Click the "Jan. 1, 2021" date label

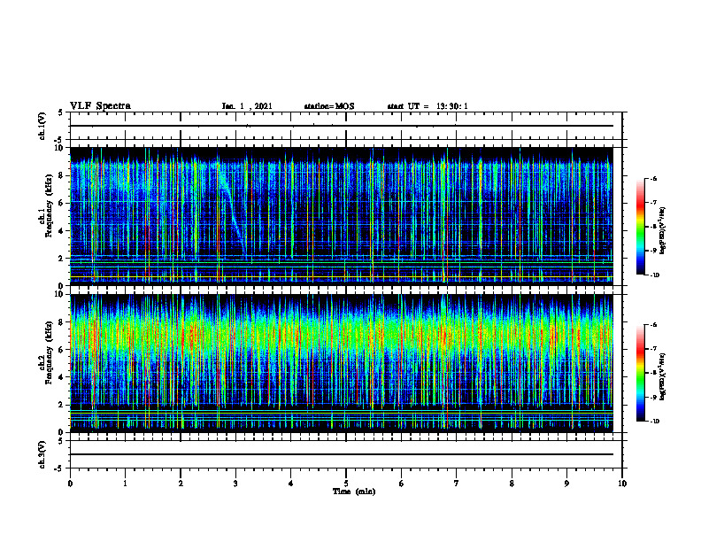[247, 106]
